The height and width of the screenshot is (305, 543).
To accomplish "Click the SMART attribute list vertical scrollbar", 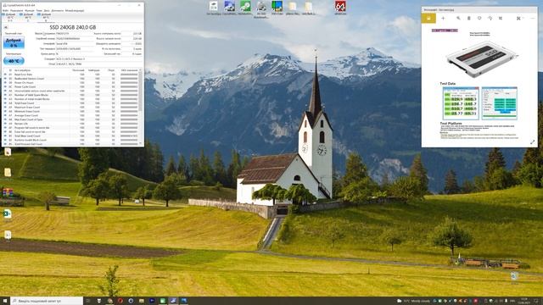I will tap(141, 107).
